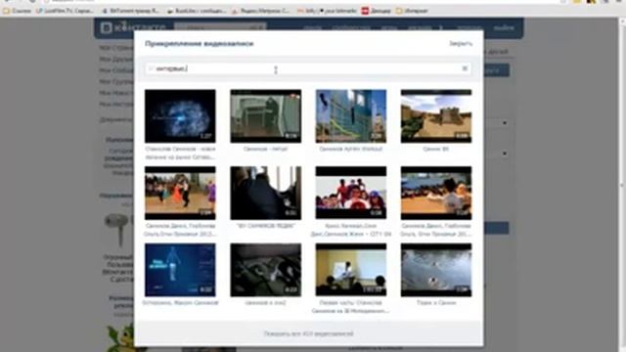Click the VK header search box

[220, 27]
